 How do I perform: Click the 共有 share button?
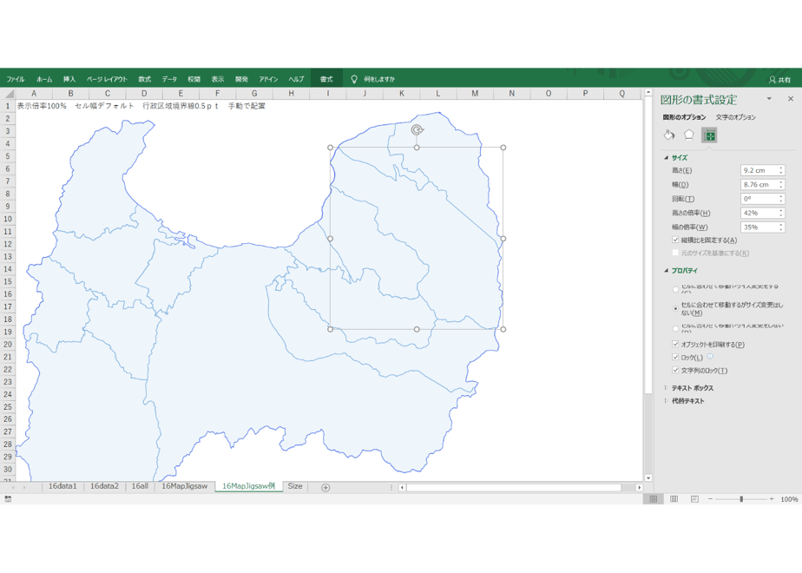[779, 79]
